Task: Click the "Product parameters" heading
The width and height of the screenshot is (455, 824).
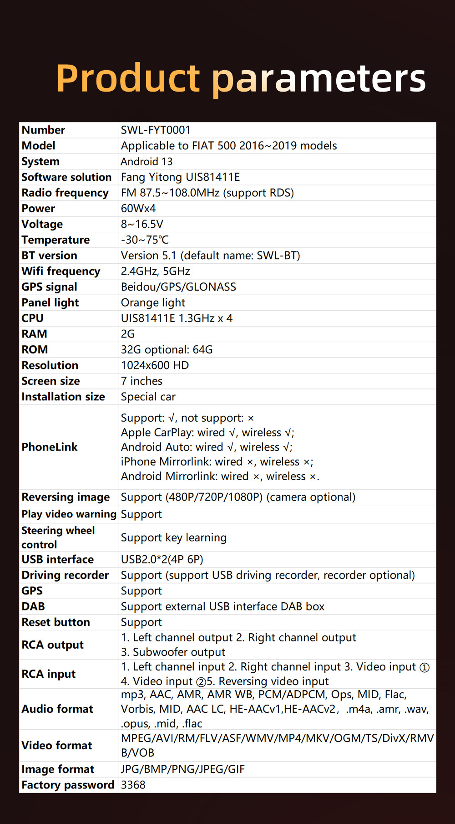Action: pos(241,78)
